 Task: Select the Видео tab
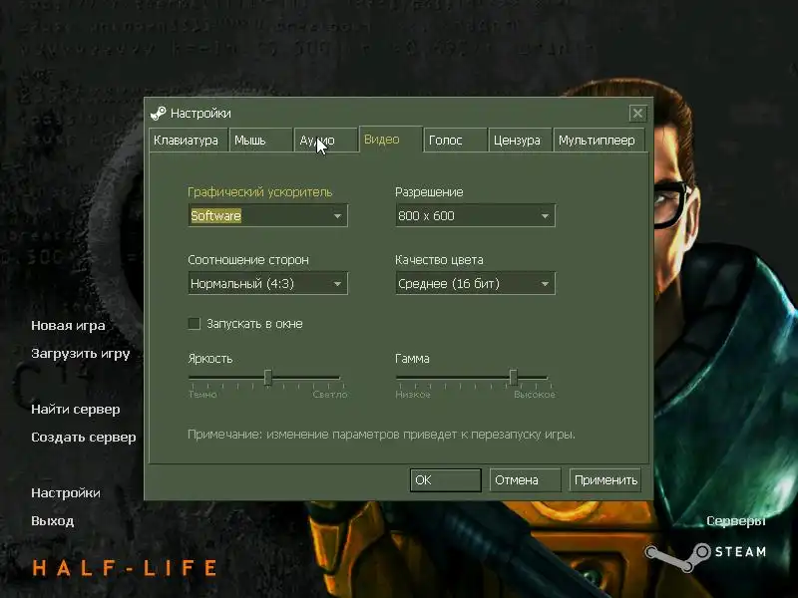(x=390, y=140)
